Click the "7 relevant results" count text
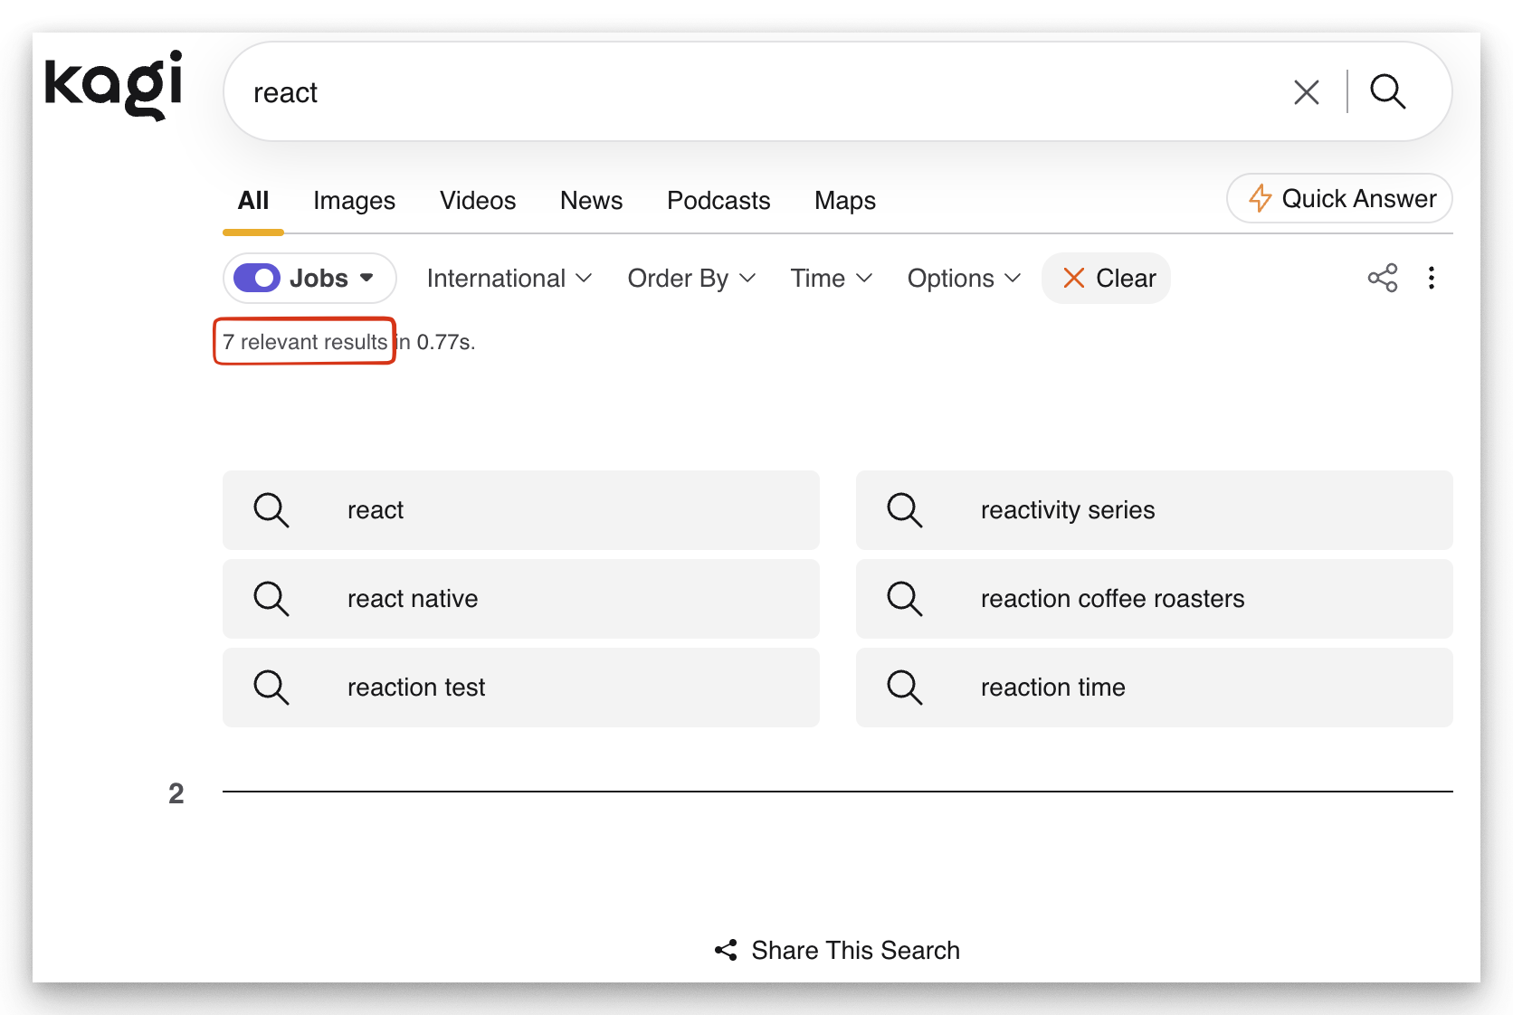The height and width of the screenshot is (1015, 1513). pos(305,342)
